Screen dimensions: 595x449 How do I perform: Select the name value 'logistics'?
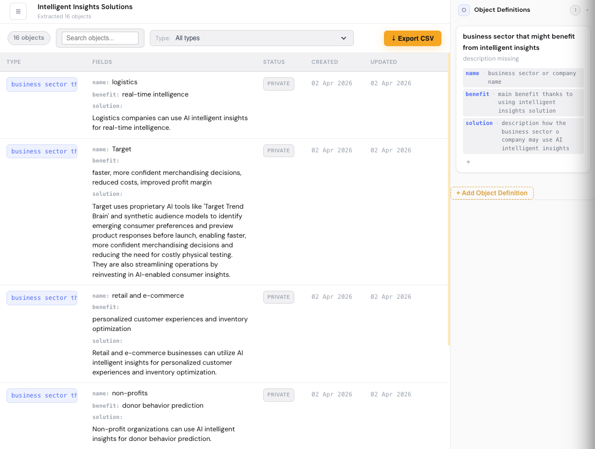coord(125,82)
